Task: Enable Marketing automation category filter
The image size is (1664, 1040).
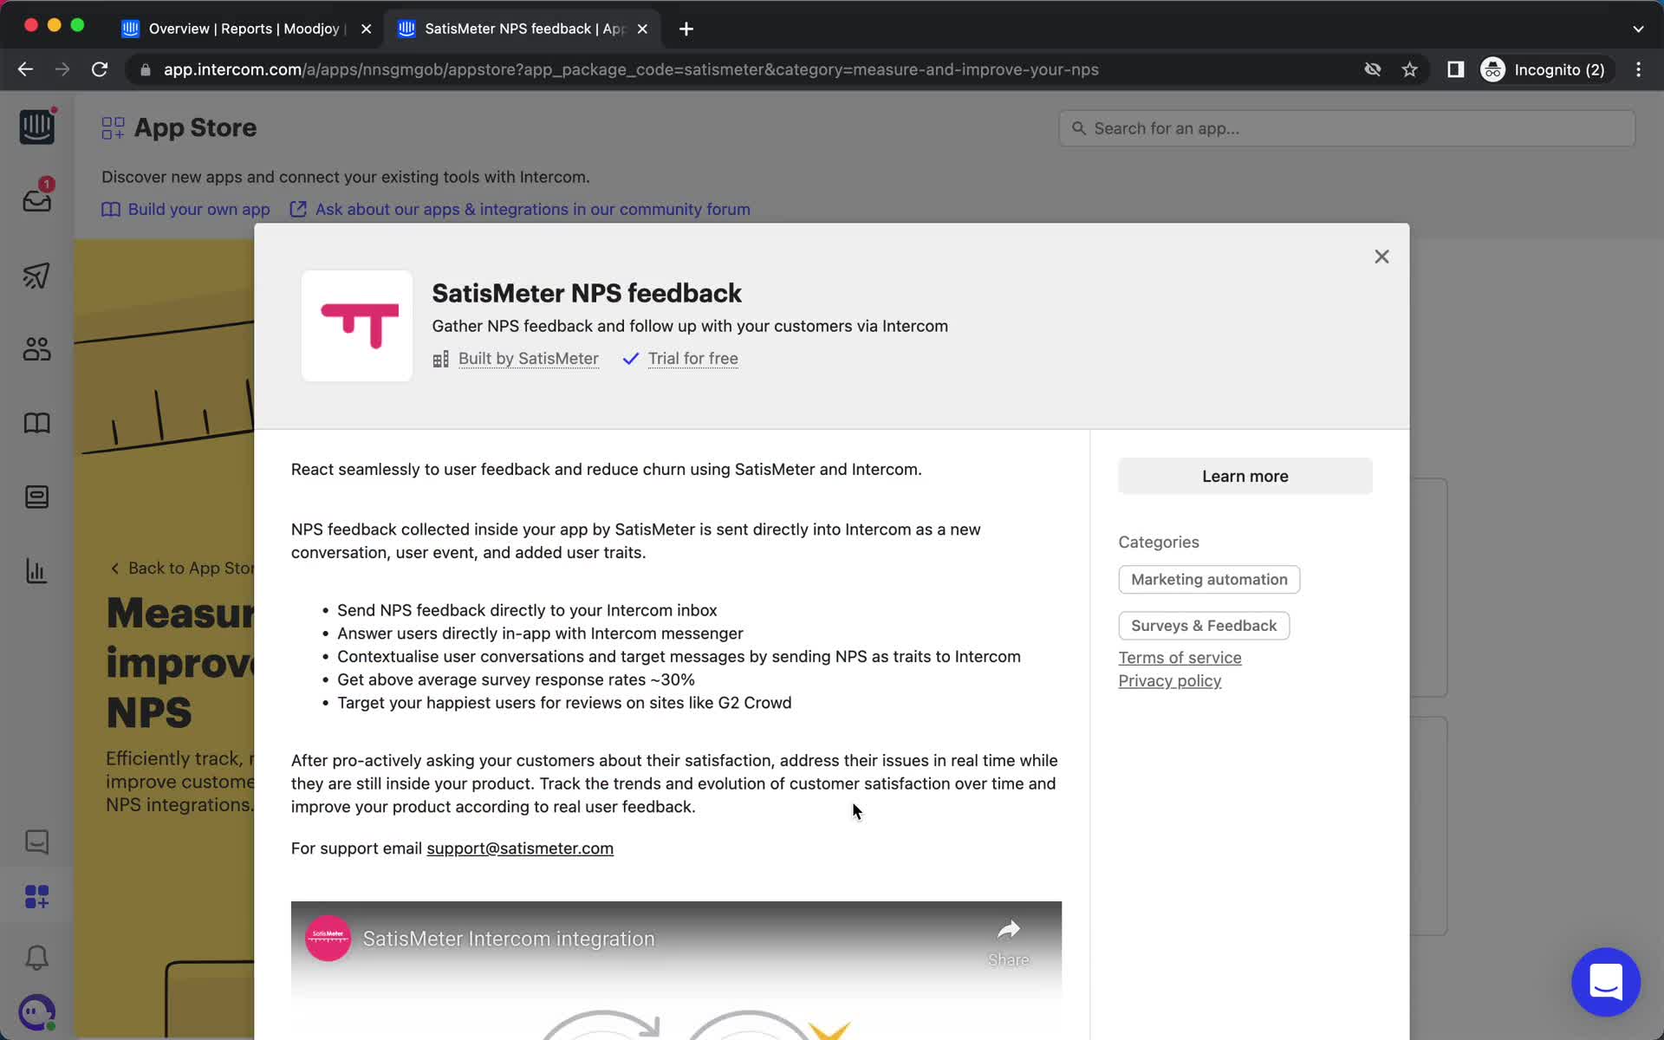Action: (1209, 579)
